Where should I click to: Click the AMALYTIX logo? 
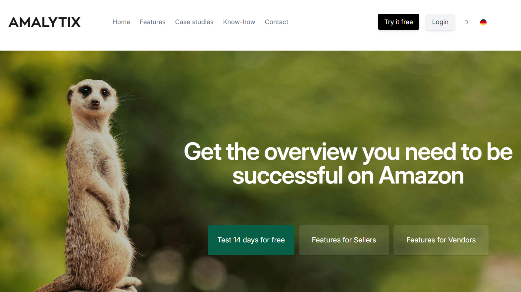pyautogui.click(x=44, y=22)
